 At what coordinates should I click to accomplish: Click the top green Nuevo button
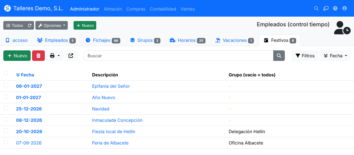(x=85, y=25)
